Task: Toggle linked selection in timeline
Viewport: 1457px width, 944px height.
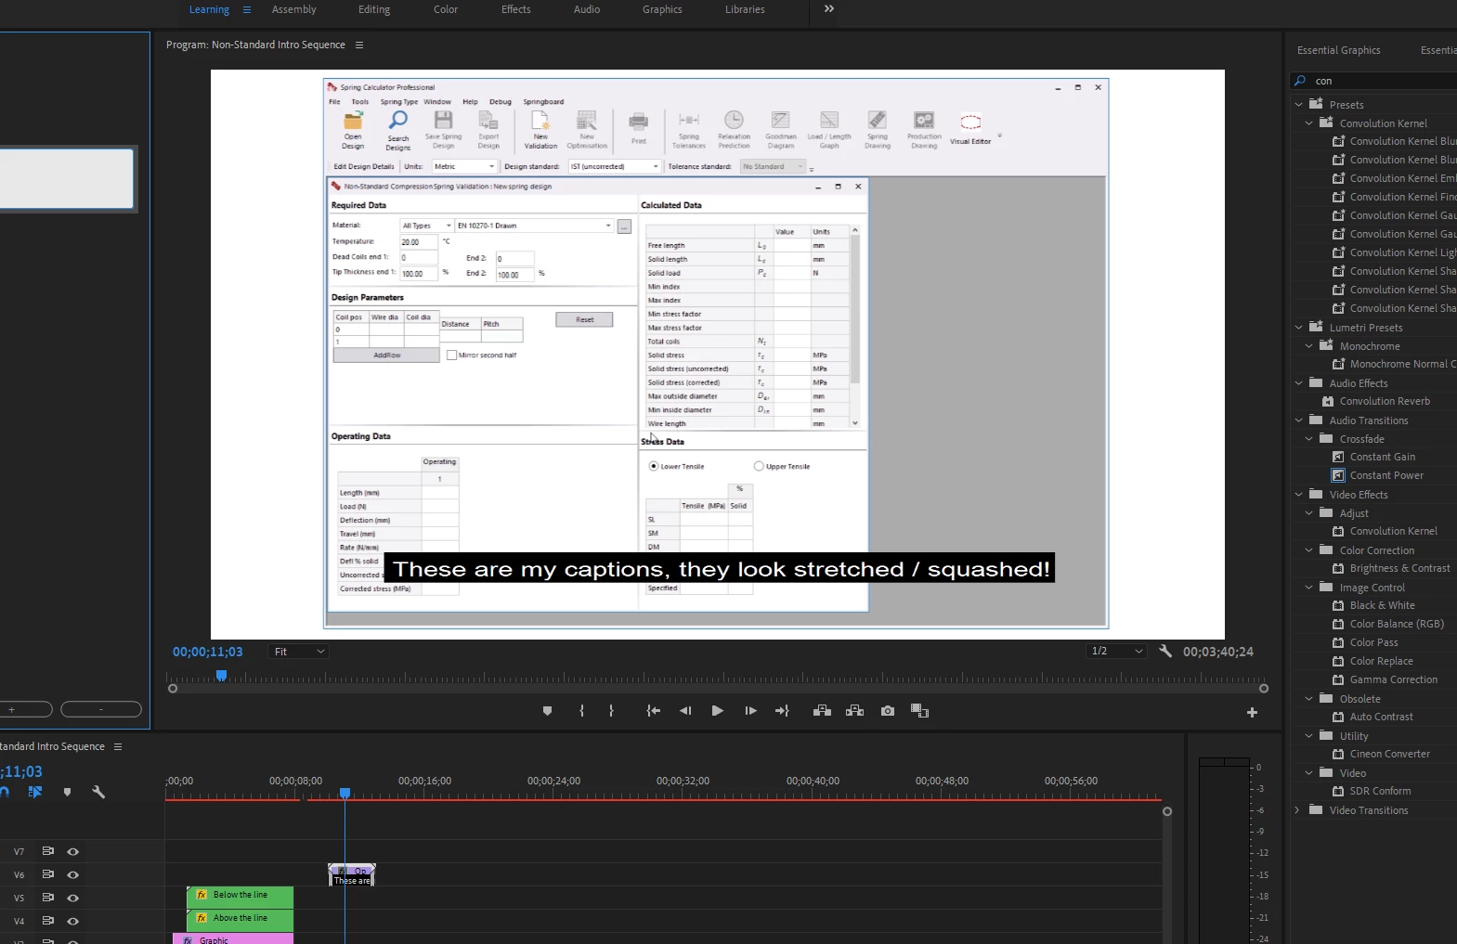Action: pyautogui.click(x=35, y=792)
